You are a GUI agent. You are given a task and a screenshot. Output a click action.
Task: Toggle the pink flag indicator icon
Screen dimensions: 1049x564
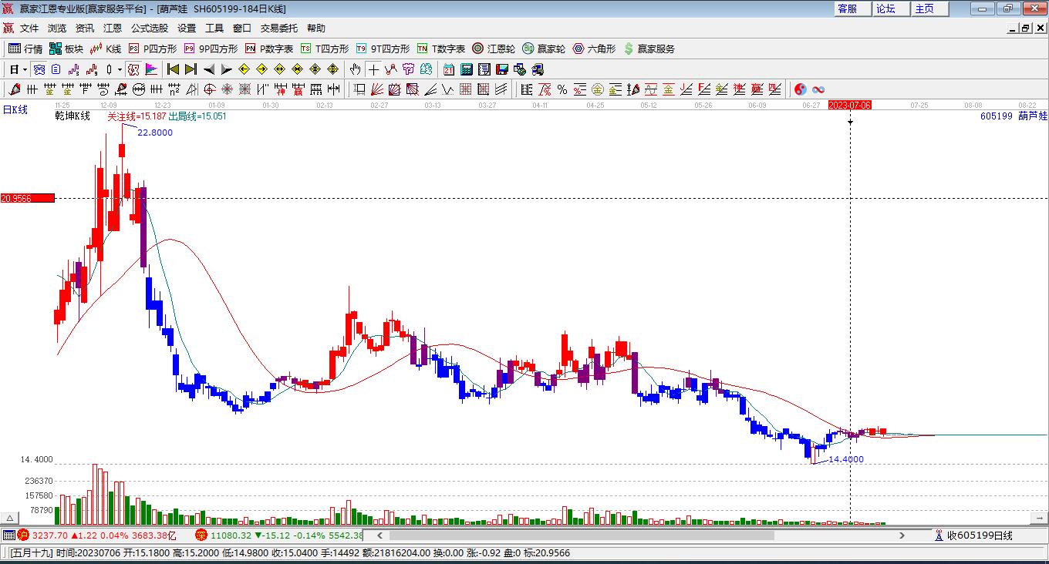pos(151,69)
